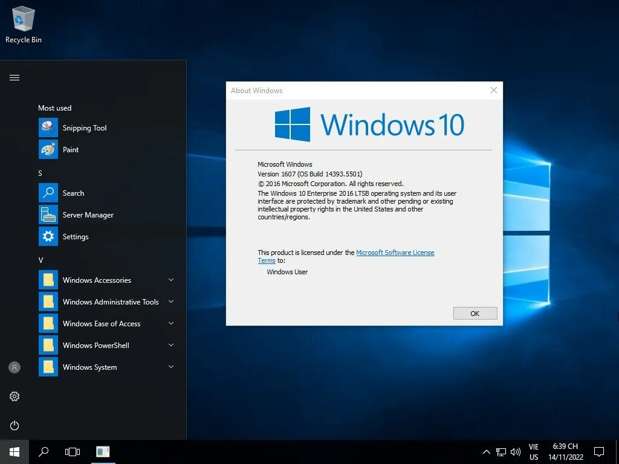Viewport: 619px width, 464px height.
Task: Open the clock showing 6:39 CH
Action: pyautogui.click(x=565, y=452)
